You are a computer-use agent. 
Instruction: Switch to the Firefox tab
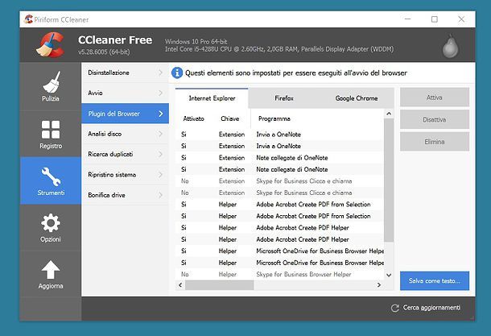click(283, 98)
